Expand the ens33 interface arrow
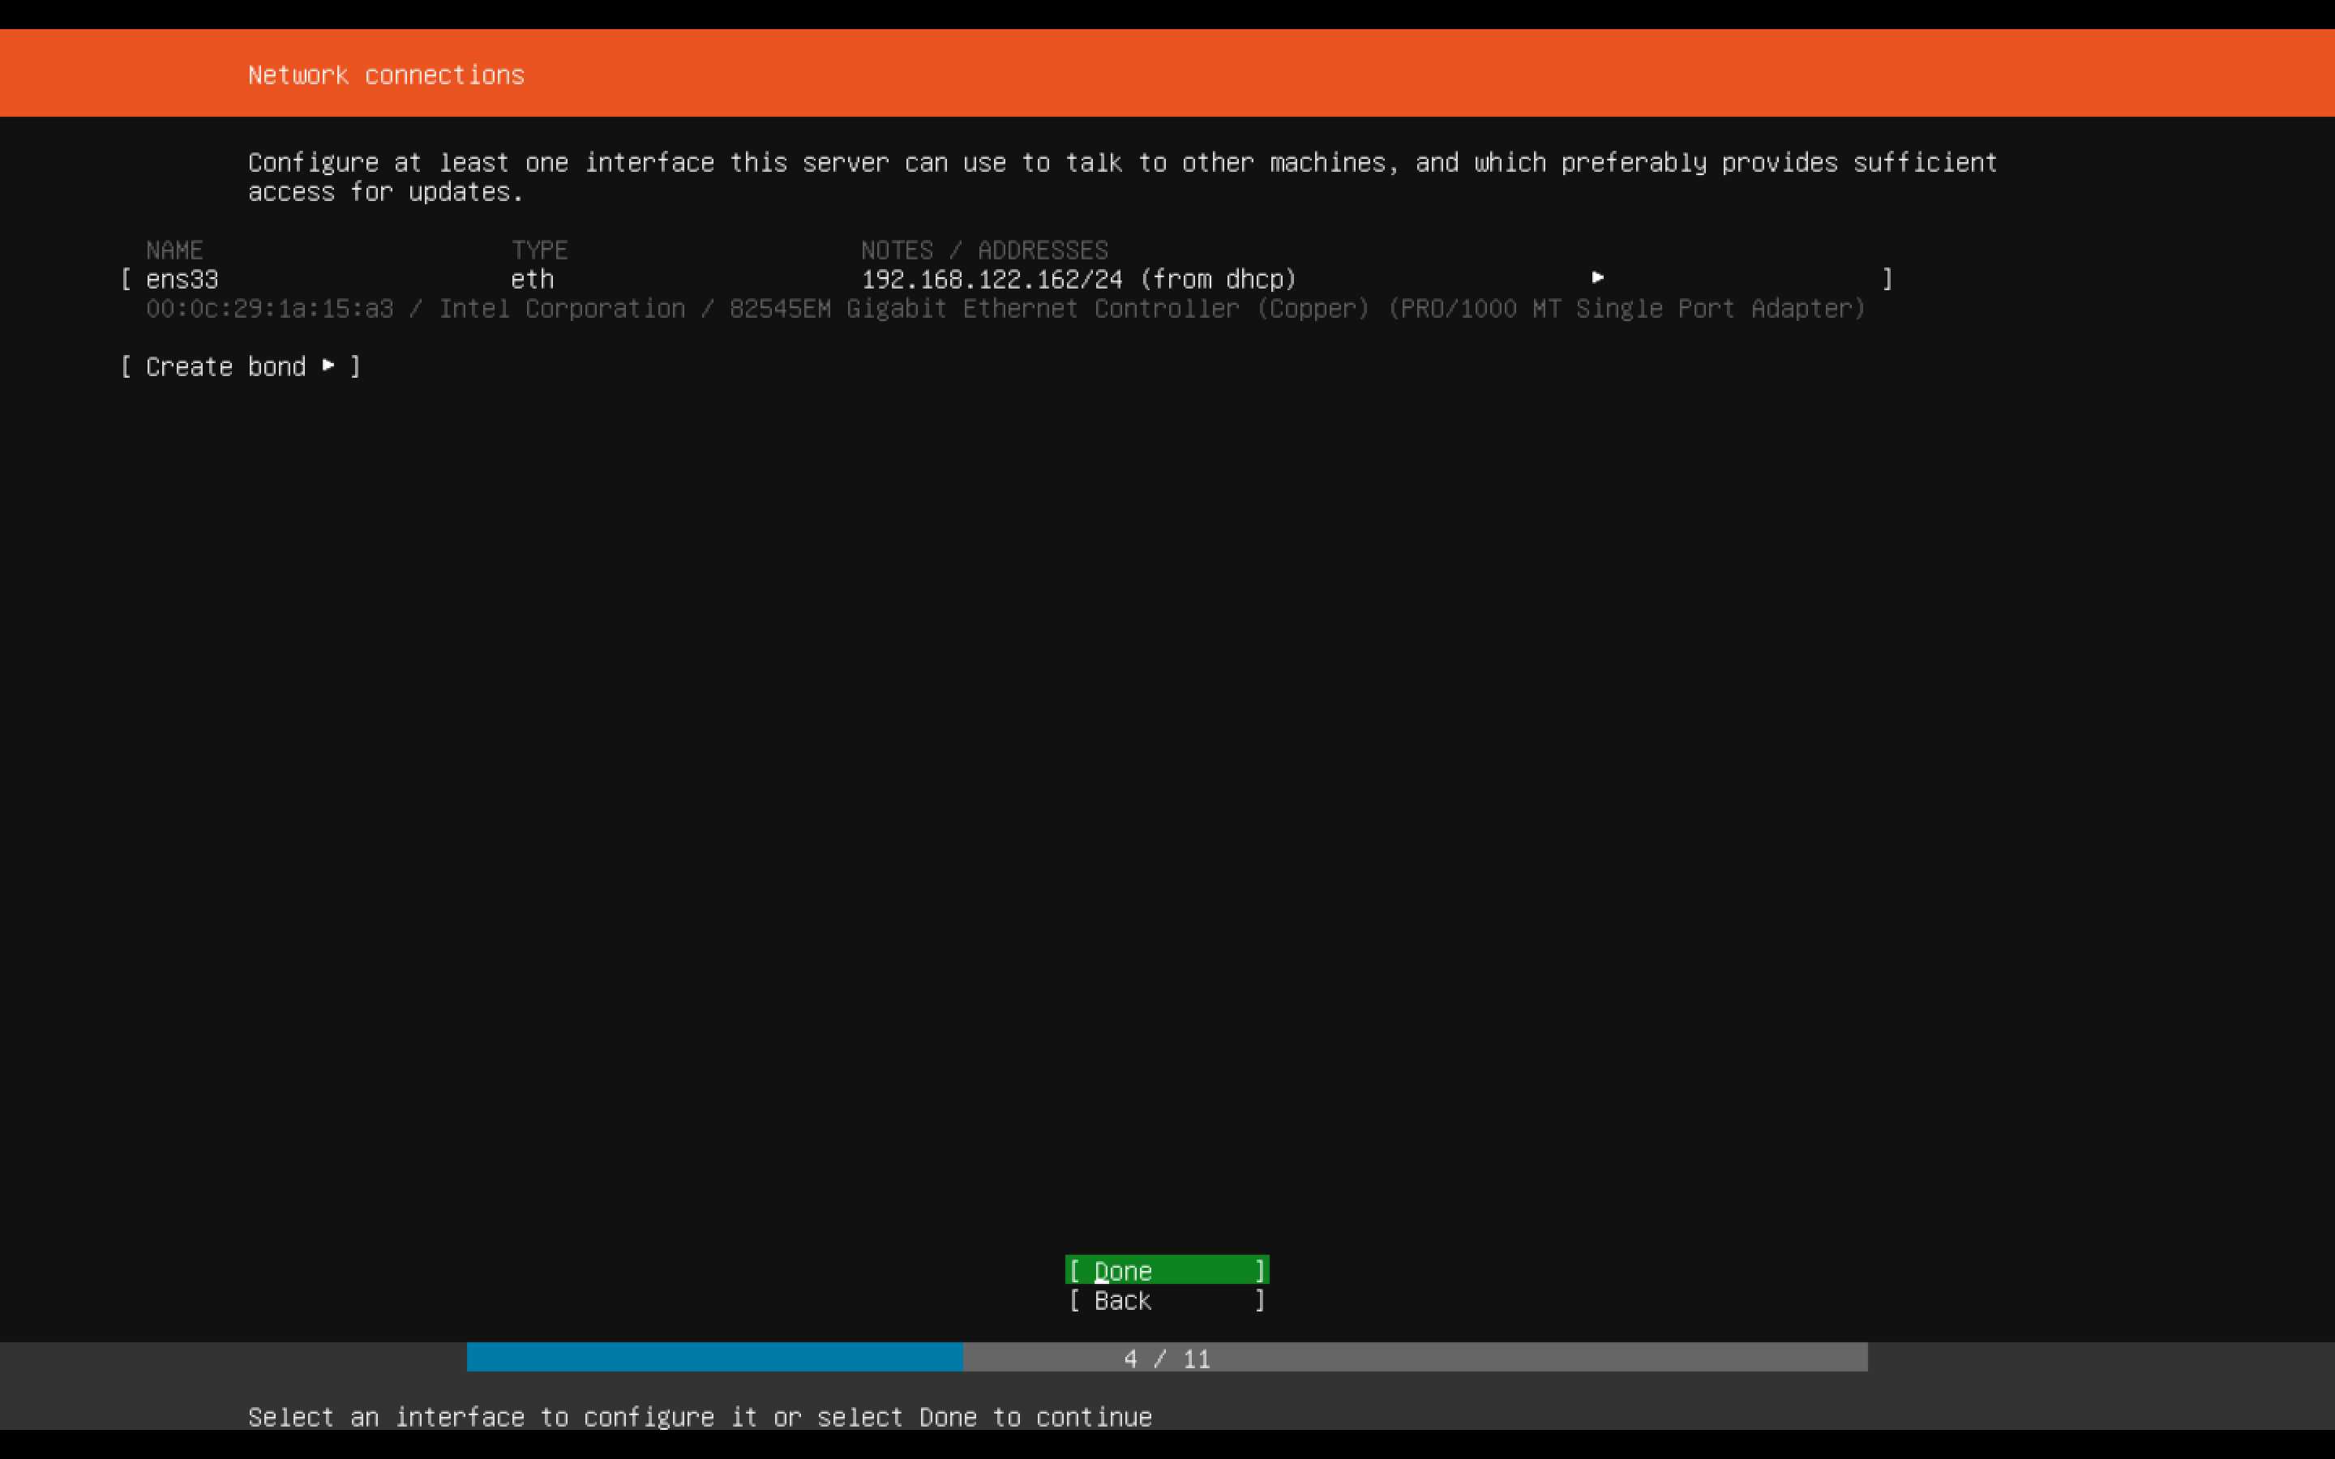Screen dimensions: 2335x1459 [x=1597, y=278]
